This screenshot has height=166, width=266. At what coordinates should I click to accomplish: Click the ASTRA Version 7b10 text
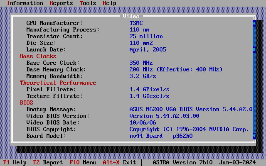[182, 162]
